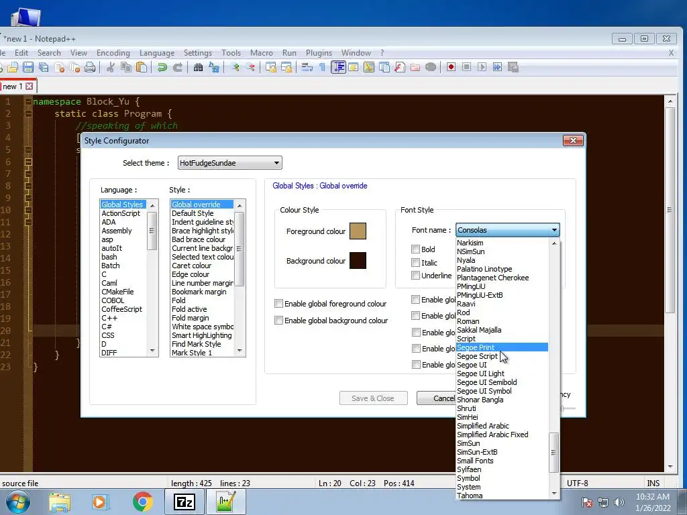Click Run Macro Multiple Times icon
The image size is (687, 515).
coord(497,67)
